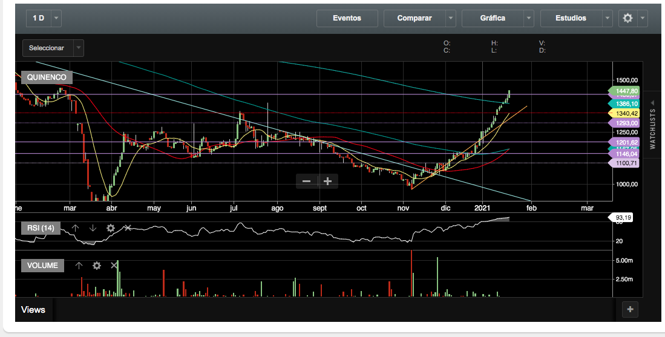Select the QUINENCO symbol label
Screen dimensions: 665x337
click(47, 77)
